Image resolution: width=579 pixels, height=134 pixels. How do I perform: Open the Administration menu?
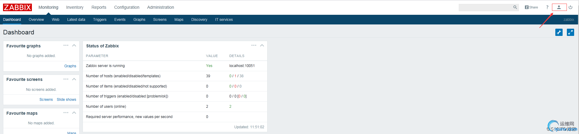pos(161,7)
